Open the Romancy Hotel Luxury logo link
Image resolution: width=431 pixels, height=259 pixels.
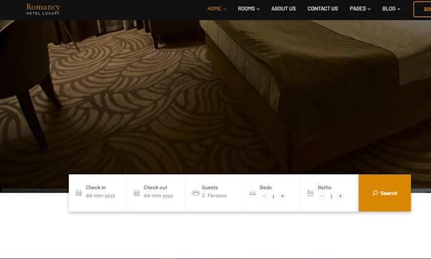43,9
